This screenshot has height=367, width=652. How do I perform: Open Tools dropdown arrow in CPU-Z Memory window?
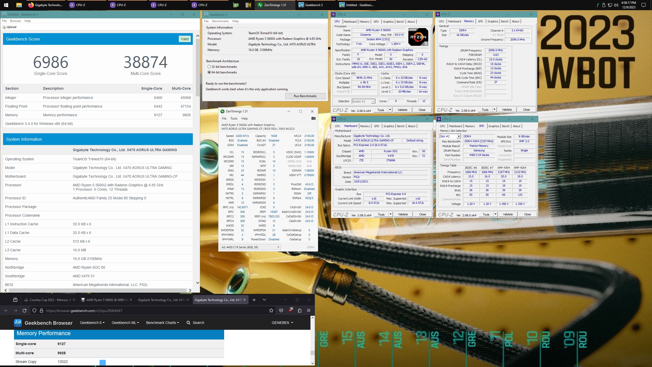[x=494, y=110]
